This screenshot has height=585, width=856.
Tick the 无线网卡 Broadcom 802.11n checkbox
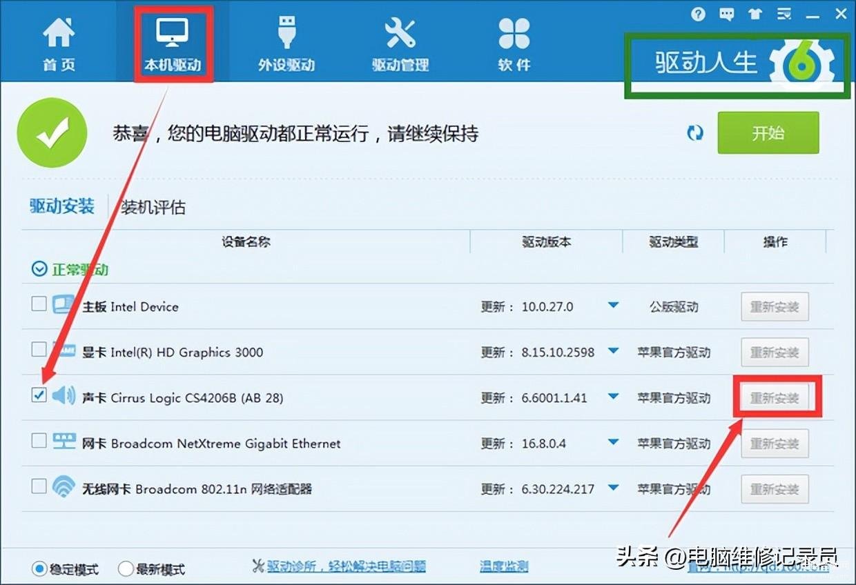pyautogui.click(x=39, y=486)
